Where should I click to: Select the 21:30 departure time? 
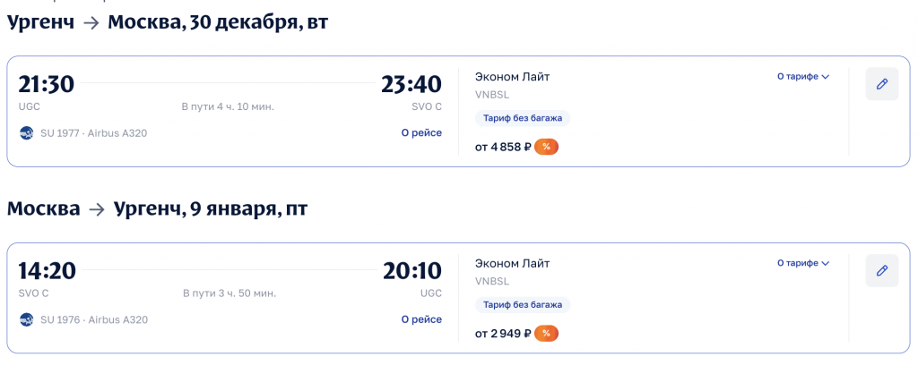click(x=46, y=84)
